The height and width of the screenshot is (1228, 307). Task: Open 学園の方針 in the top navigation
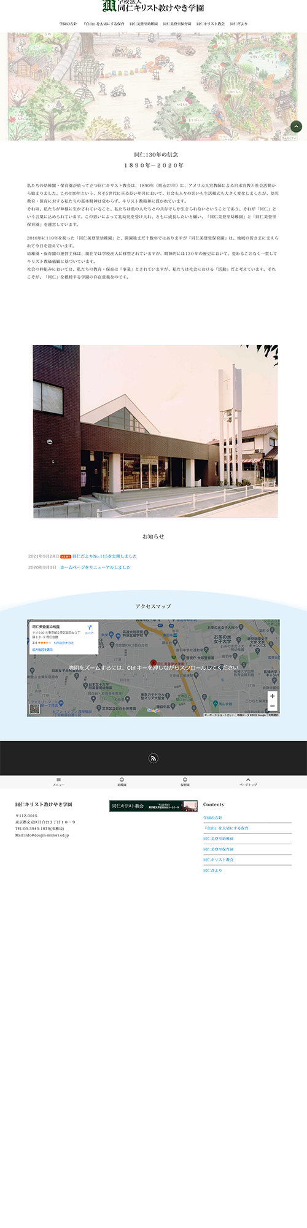pyautogui.click(x=68, y=24)
